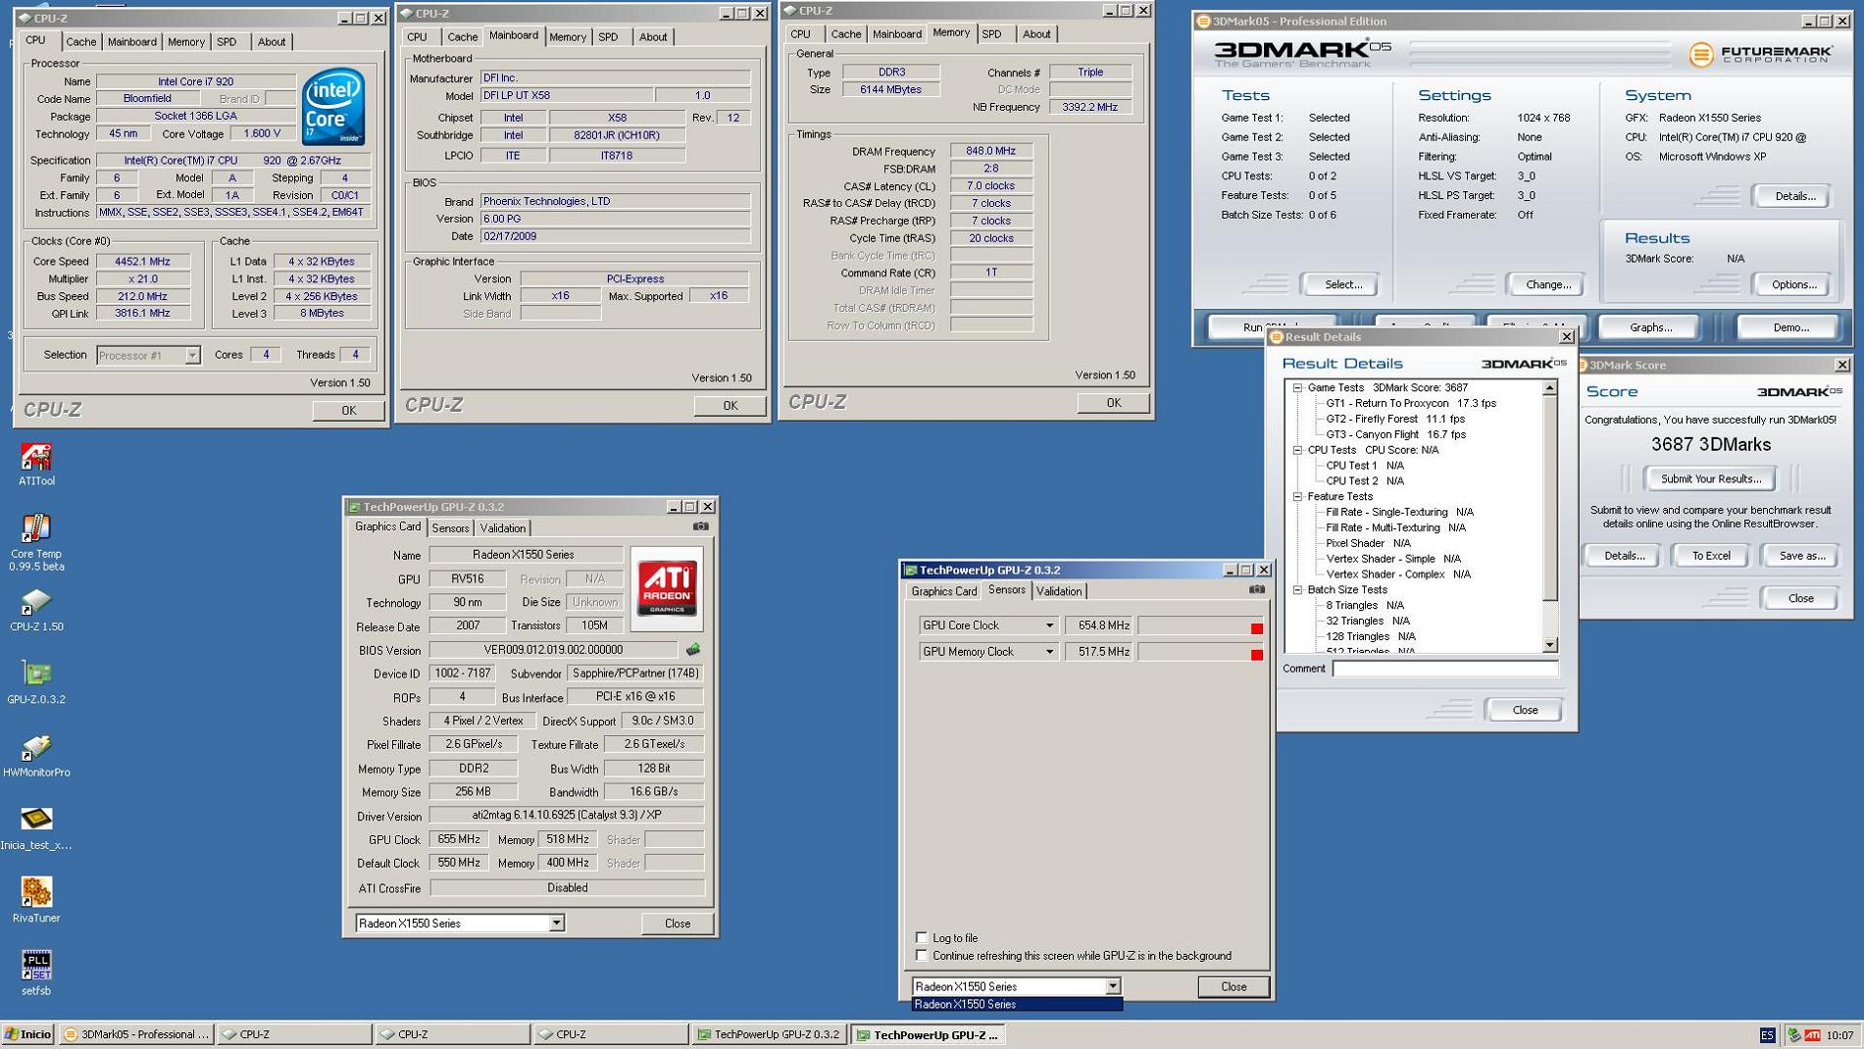The image size is (1864, 1049).
Task: Select the highlighted Radeon X1550 Series list option
Action: coord(1017,1005)
